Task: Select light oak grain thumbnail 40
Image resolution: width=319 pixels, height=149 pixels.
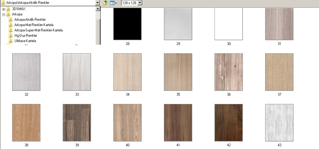Action: pos(127,123)
